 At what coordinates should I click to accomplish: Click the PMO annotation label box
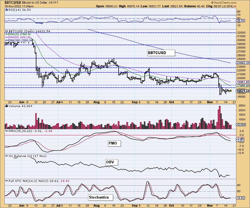pyautogui.click(x=114, y=143)
